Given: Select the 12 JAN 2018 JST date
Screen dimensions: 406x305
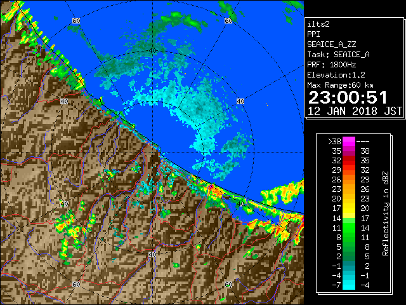Looking at the screenshot, I should 355,111.
